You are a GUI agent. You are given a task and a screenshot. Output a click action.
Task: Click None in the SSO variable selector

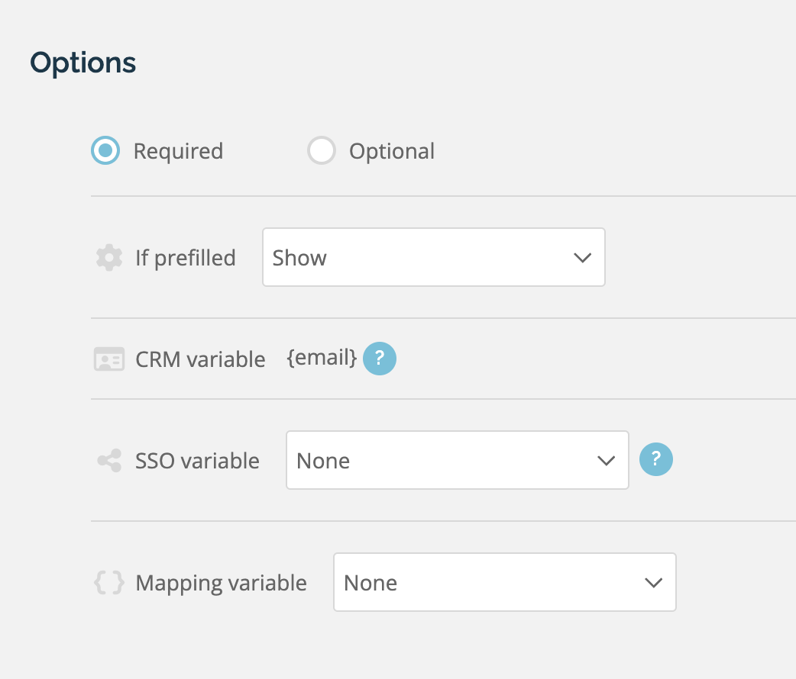(322, 460)
